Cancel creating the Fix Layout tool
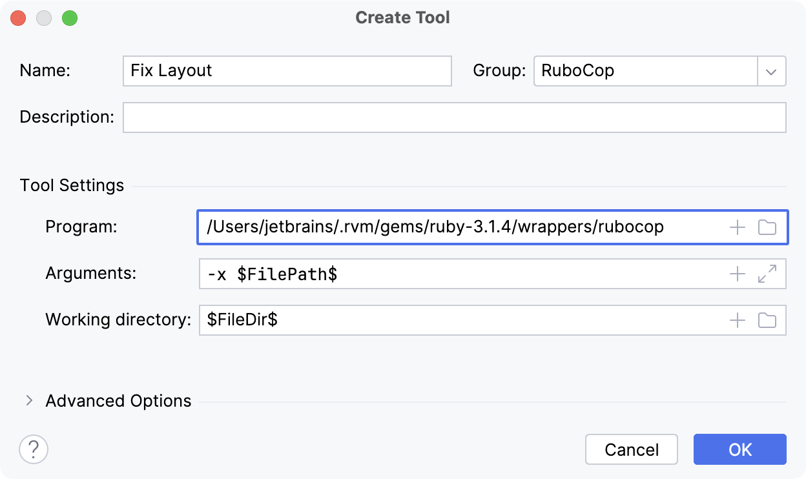The height and width of the screenshot is (479, 806). [631, 449]
